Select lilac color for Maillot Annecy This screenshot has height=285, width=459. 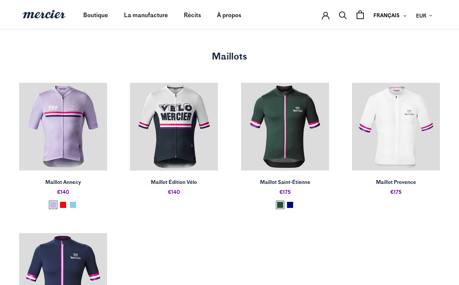click(53, 205)
